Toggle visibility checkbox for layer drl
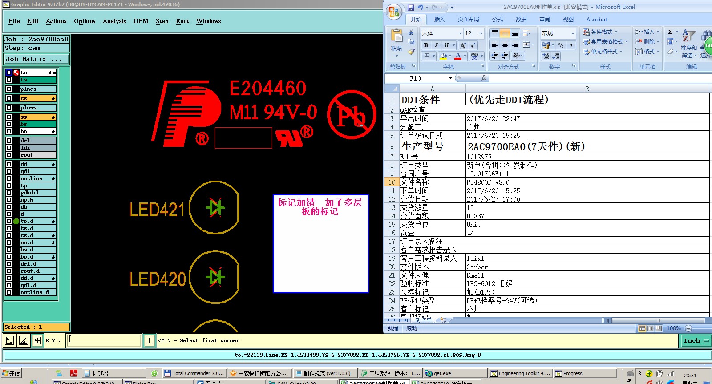The image size is (712, 384). click(x=9, y=141)
